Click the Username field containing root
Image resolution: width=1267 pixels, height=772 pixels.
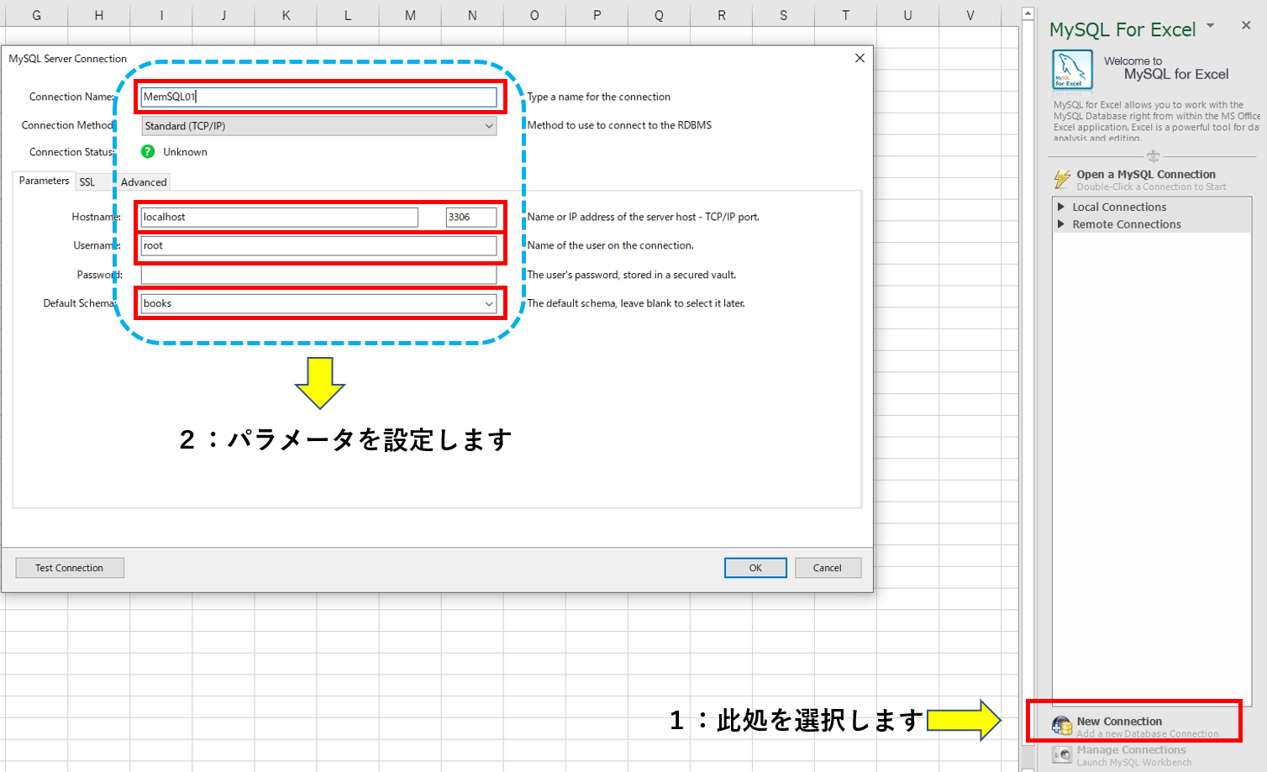tap(318, 245)
